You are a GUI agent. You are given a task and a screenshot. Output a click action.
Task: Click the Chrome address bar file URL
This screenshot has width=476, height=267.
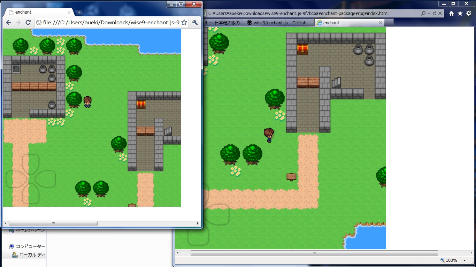click(x=111, y=23)
